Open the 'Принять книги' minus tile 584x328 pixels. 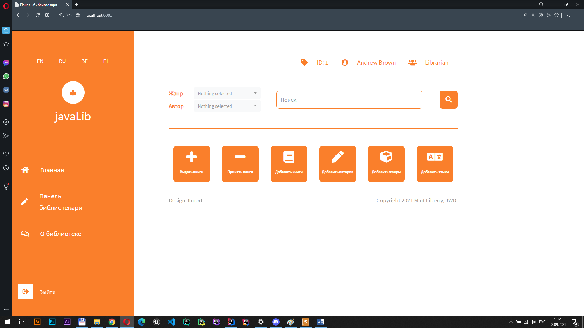[x=240, y=164]
